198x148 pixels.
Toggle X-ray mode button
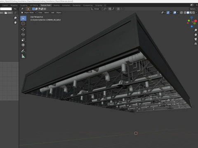[181, 13]
